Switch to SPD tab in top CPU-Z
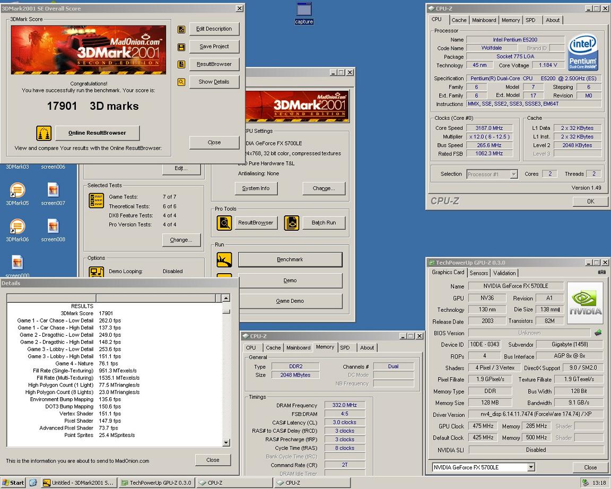Image resolution: width=611 pixels, height=489 pixels. click(x=530, y=20)
